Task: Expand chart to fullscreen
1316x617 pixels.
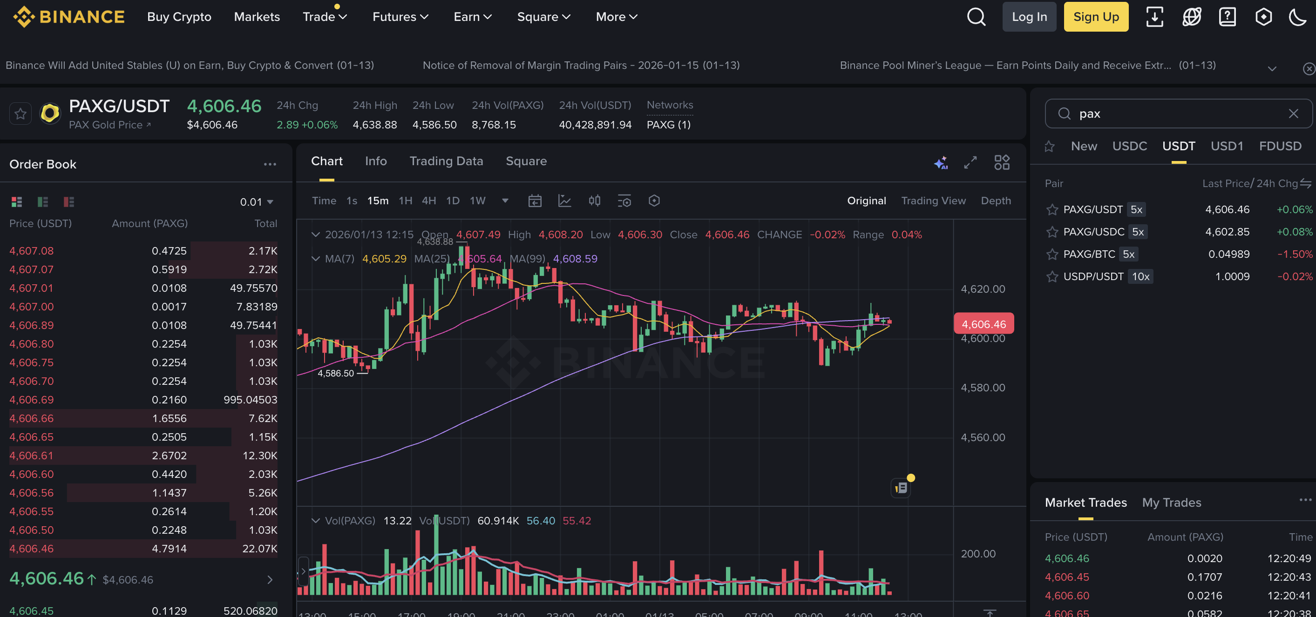Action: point(970,162)
